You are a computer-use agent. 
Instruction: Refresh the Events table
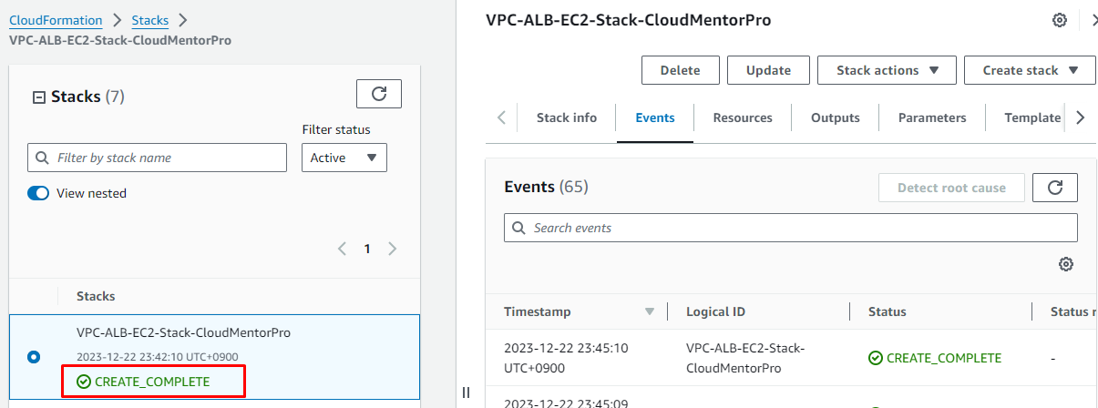click(x=1054, y=188)
